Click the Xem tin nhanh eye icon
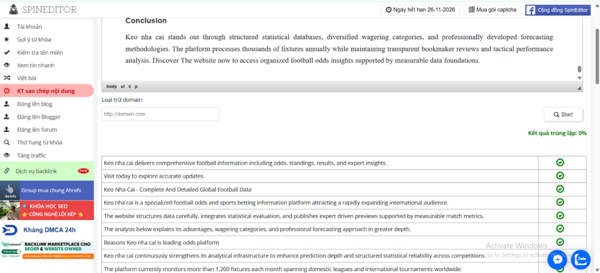 pyautogui.click(x=6, y=65)
